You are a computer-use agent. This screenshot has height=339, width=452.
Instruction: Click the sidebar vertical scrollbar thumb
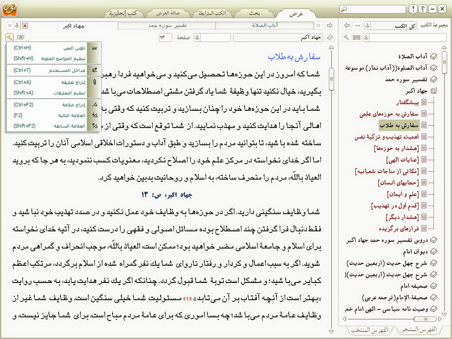click(x=444, y=62)
